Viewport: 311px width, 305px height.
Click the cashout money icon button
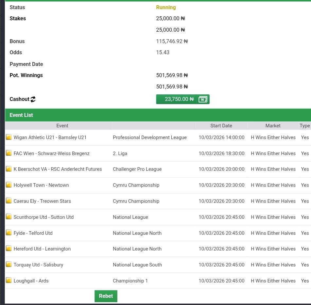pos(203,99)
